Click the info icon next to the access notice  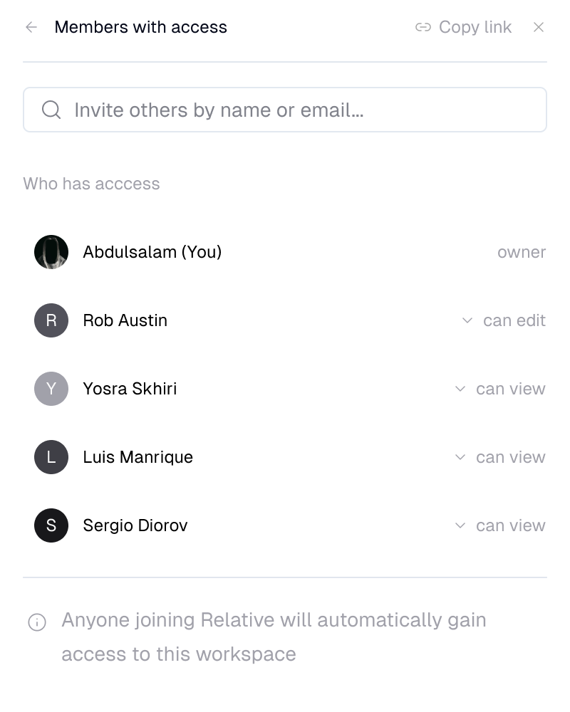pyautogui.click(x=36, y=622)
